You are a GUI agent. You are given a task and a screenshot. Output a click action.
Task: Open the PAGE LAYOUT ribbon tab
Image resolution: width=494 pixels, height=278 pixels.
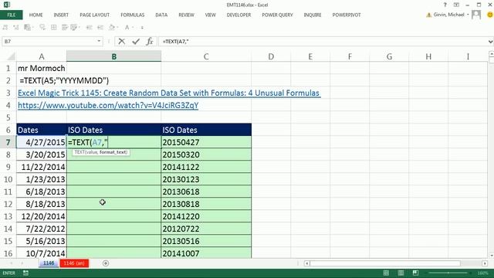tap(94, 15)
